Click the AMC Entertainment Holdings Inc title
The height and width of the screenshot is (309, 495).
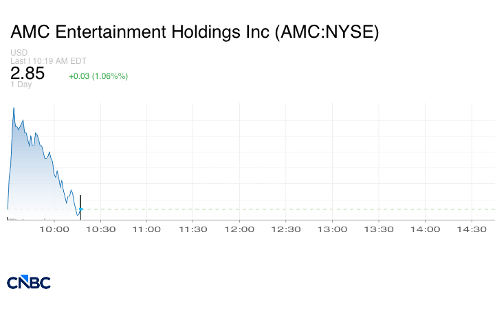point(195,32)
